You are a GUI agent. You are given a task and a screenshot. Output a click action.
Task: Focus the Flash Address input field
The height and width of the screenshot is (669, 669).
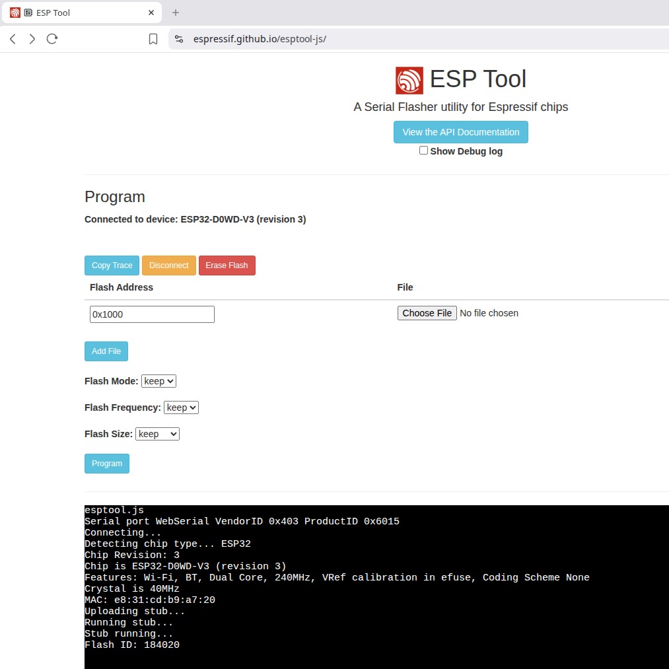coord(152,314)
